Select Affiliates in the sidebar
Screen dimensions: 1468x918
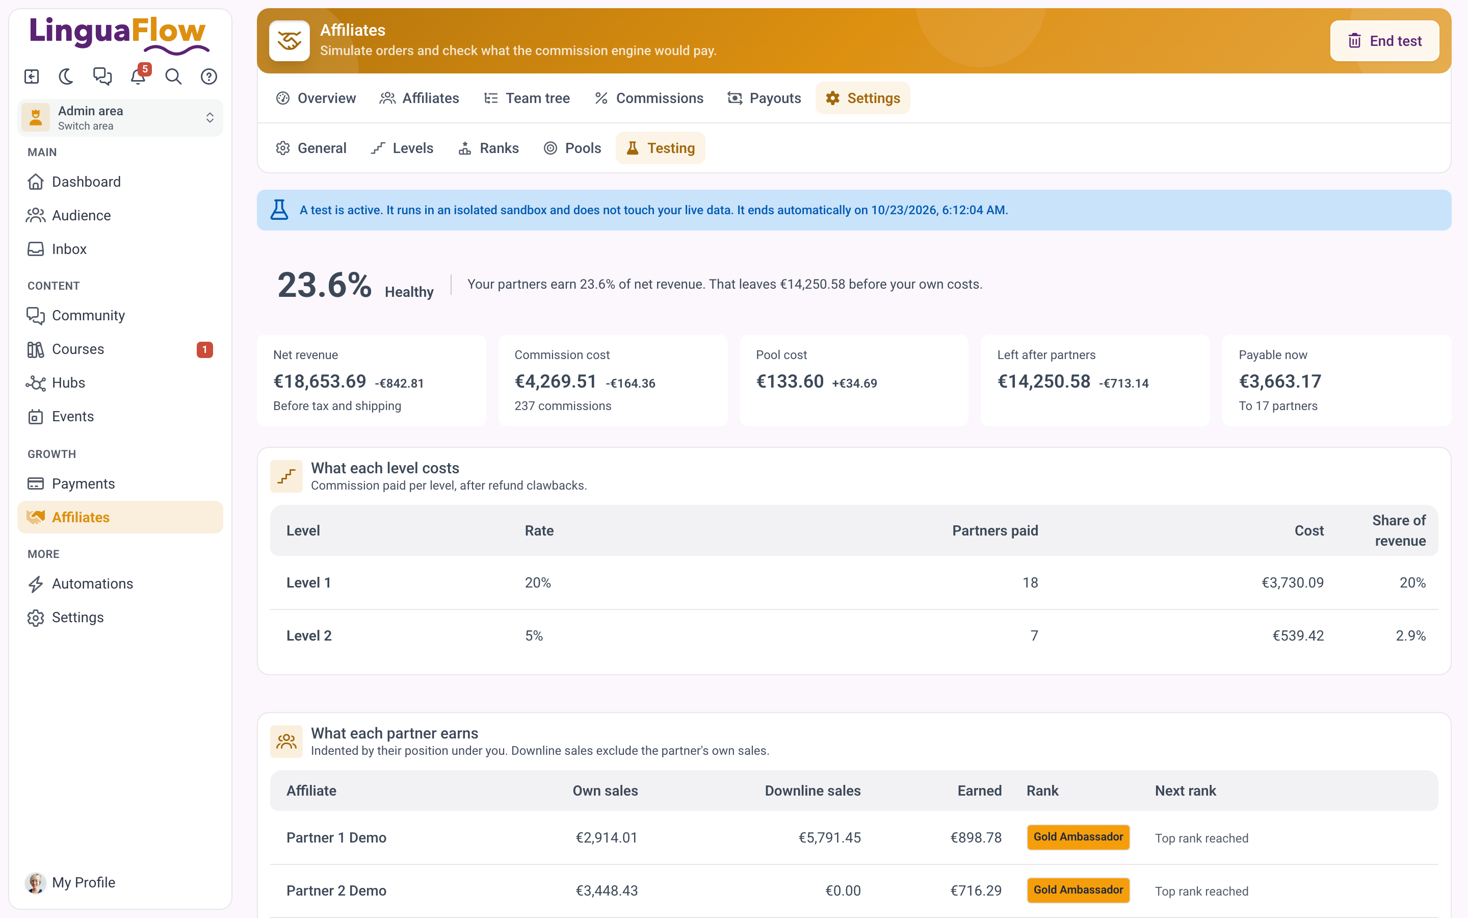point(120,517)
